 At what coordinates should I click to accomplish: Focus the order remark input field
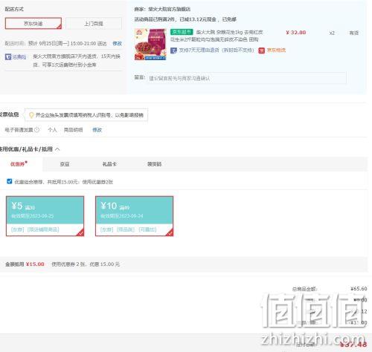246,78
